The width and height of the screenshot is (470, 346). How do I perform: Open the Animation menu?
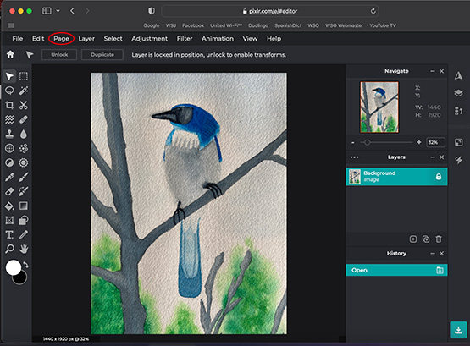(218, 39)
